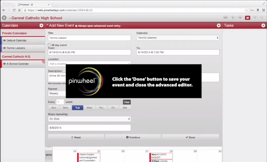Deselect Tue repeat day
Screen dimensions: 267x162
(x=78, y=108)
